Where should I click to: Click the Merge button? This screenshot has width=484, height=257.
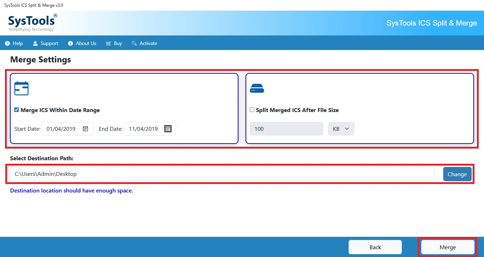pyautogui.click(x=448, y=247)
